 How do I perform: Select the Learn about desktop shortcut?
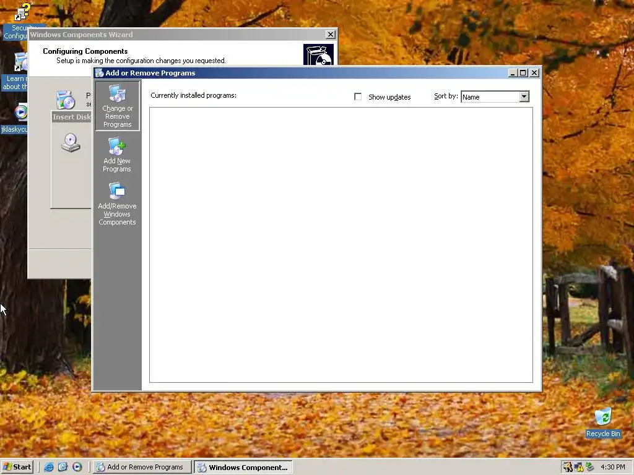click(15, 72)
